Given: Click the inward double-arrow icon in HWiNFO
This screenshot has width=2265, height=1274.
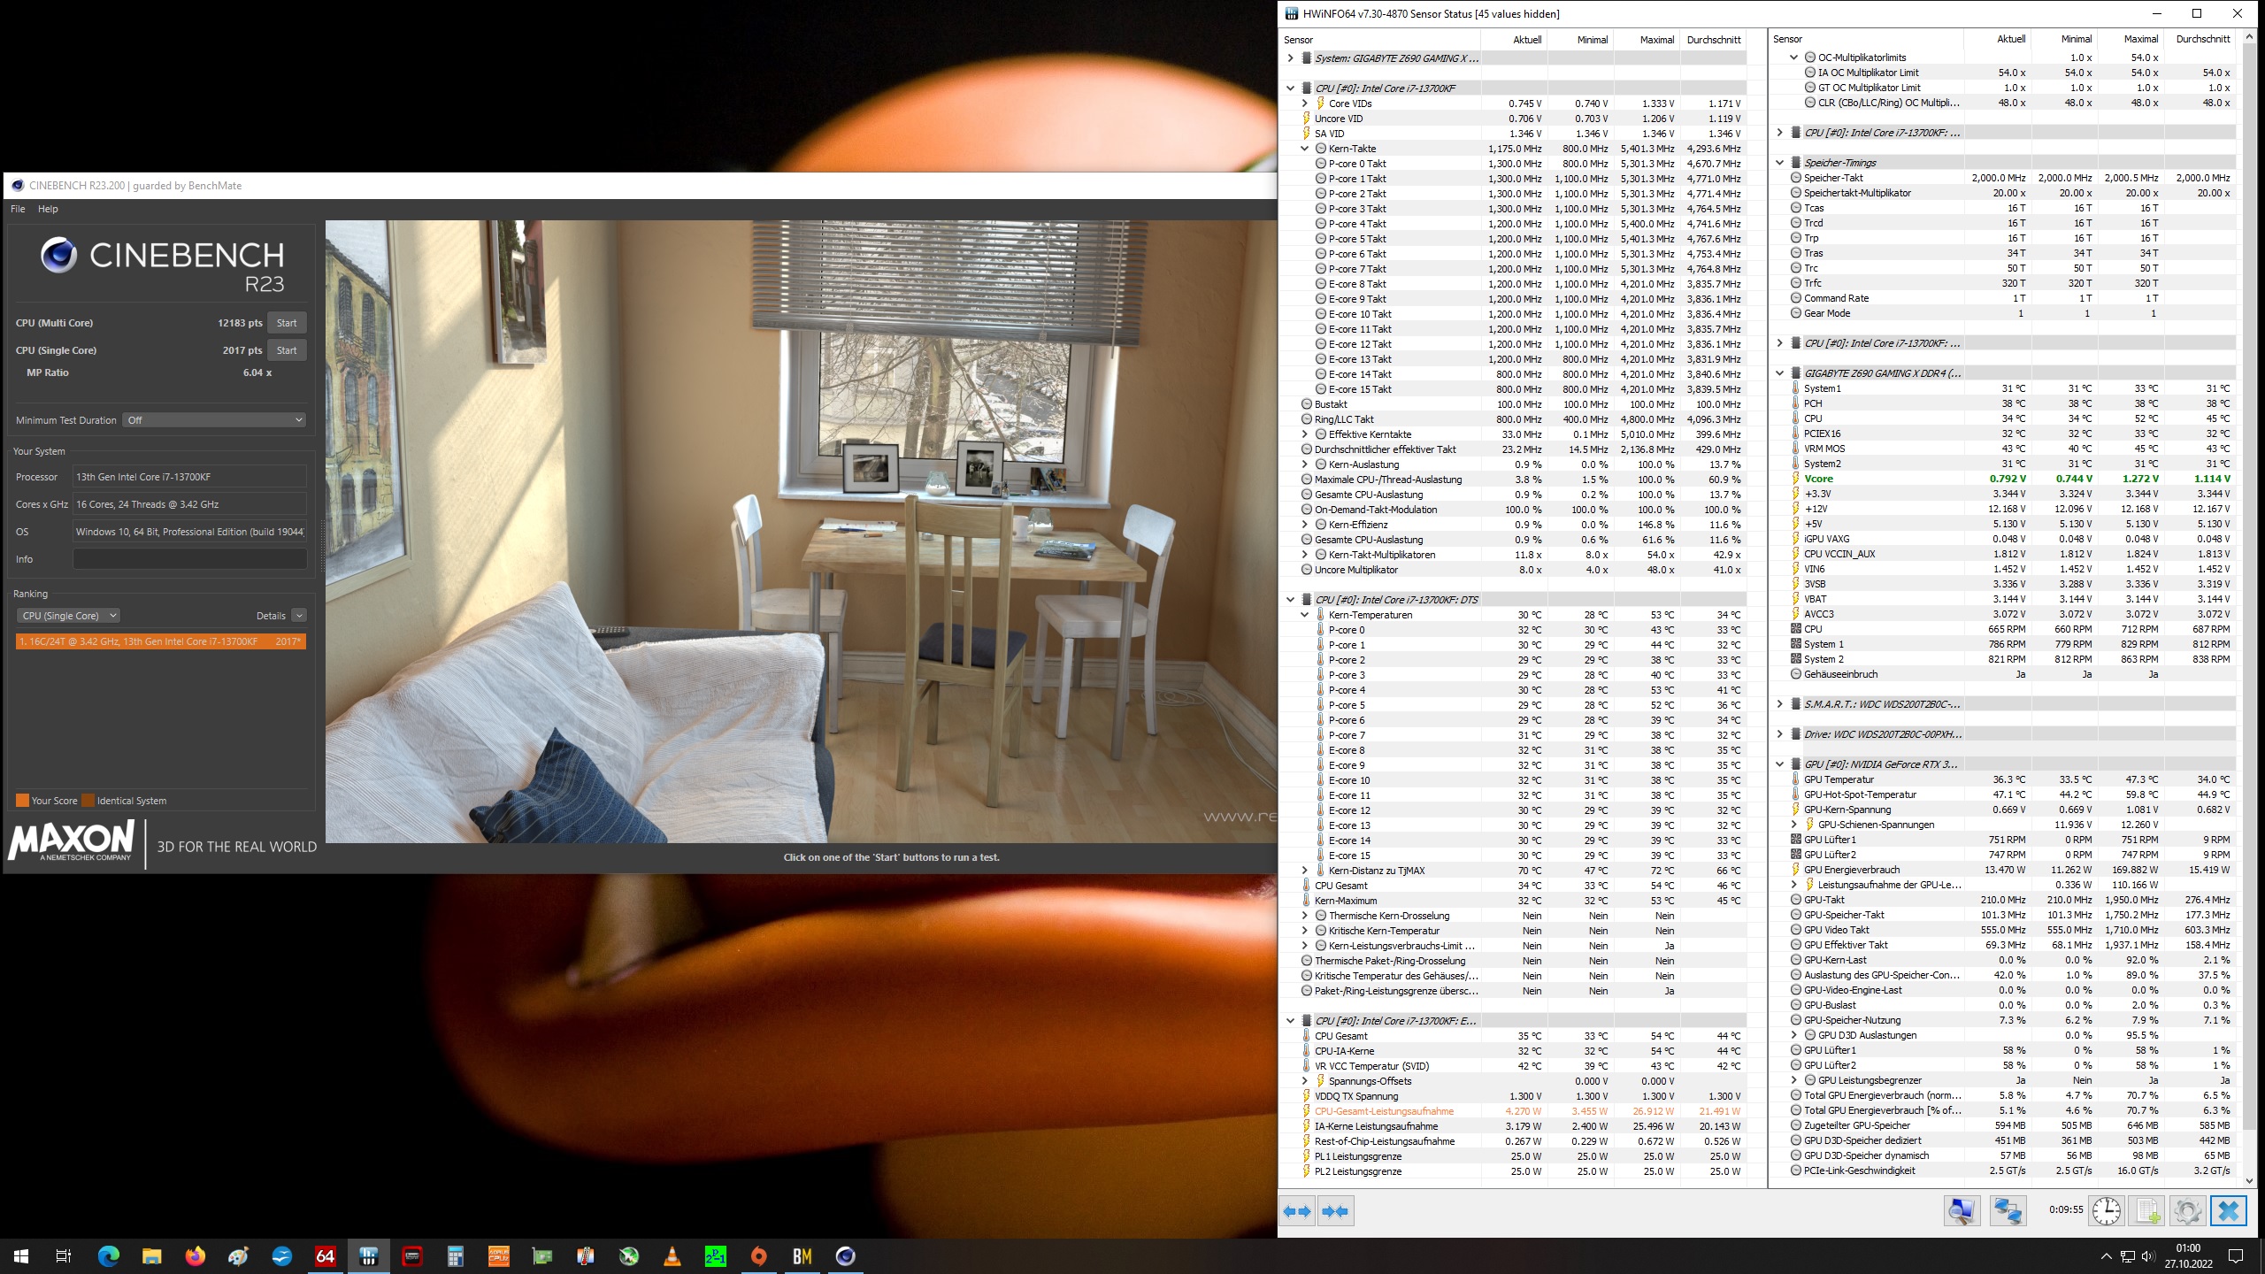Looking at the screenshot, I should (1334, 1211).
